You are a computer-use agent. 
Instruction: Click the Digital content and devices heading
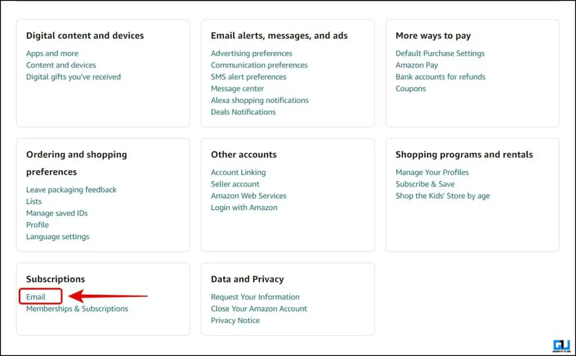[x=85, y=36]
